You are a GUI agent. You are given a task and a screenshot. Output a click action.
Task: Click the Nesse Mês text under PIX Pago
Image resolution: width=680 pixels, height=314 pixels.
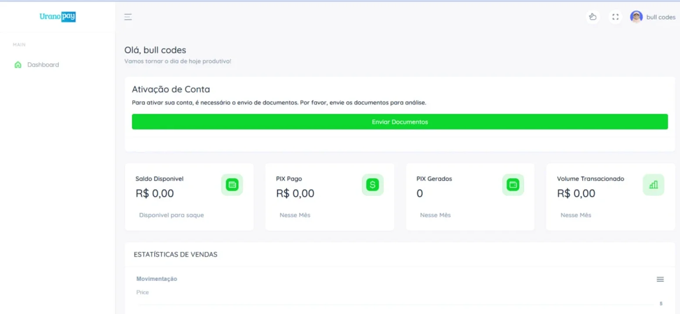point(295,215)
